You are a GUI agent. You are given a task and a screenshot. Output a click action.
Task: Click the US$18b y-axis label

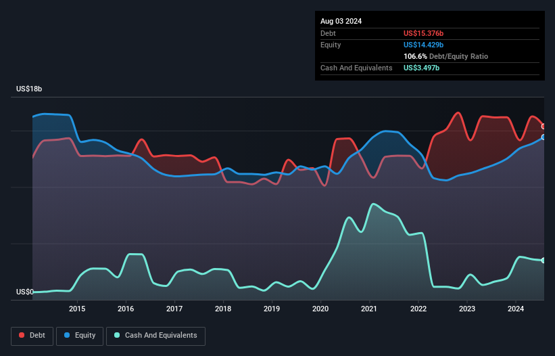(29, 89)
